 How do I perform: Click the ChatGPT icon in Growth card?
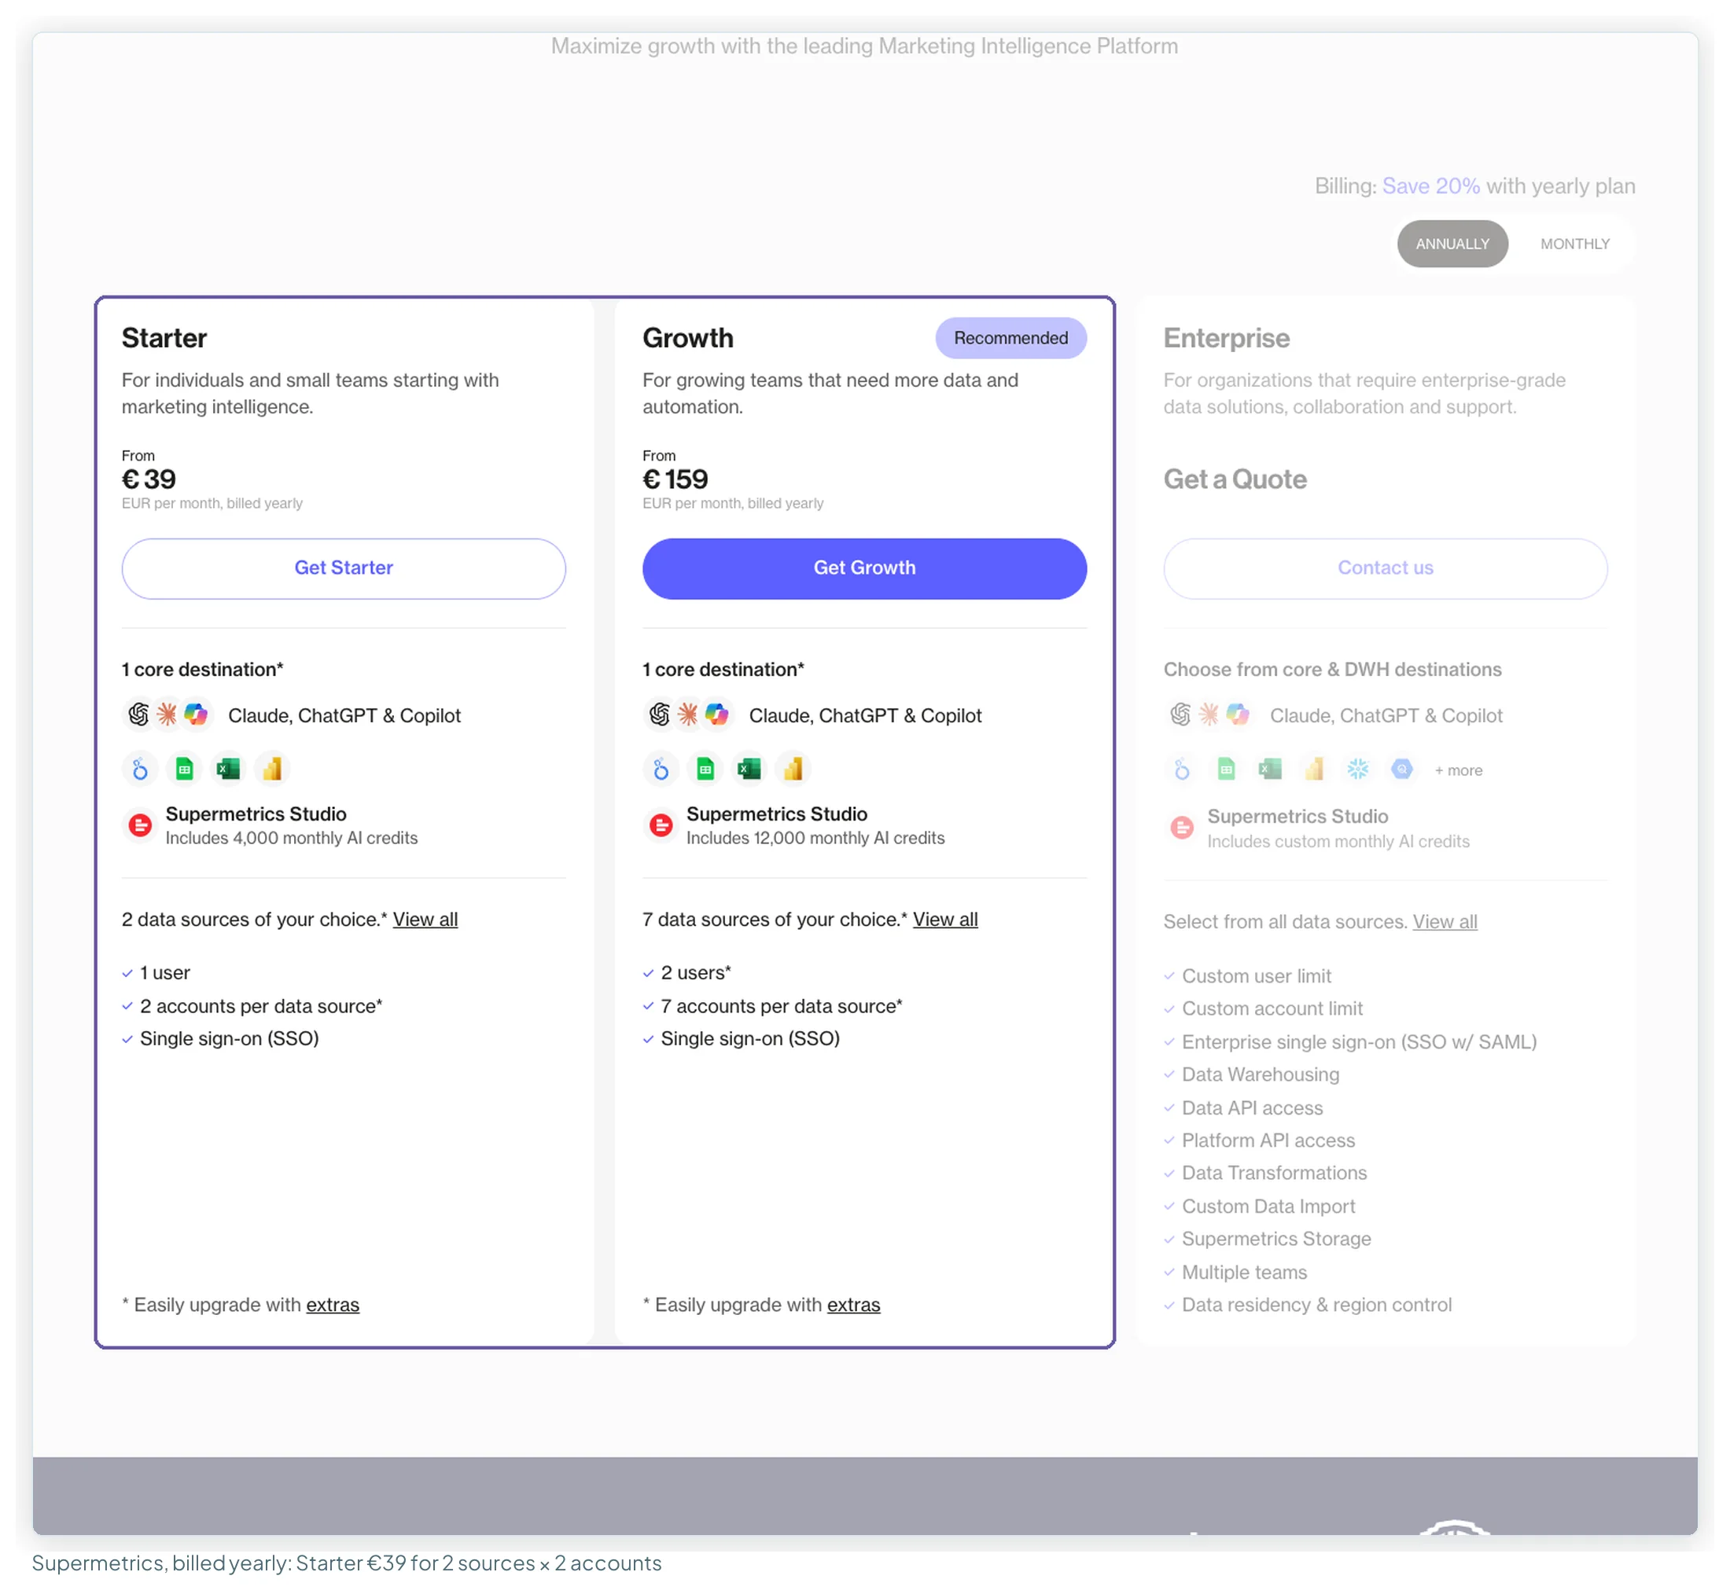(660, 715)
